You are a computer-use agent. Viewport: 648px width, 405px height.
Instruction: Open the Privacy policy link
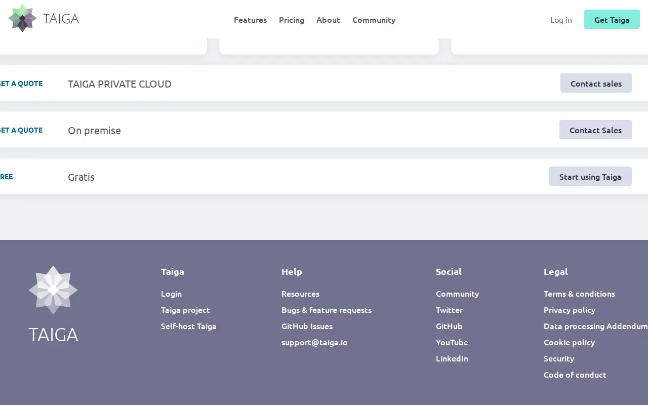[x=570, y=310]
